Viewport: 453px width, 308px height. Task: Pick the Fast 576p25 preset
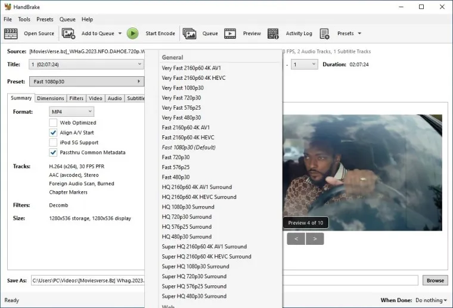click(176, 167)
